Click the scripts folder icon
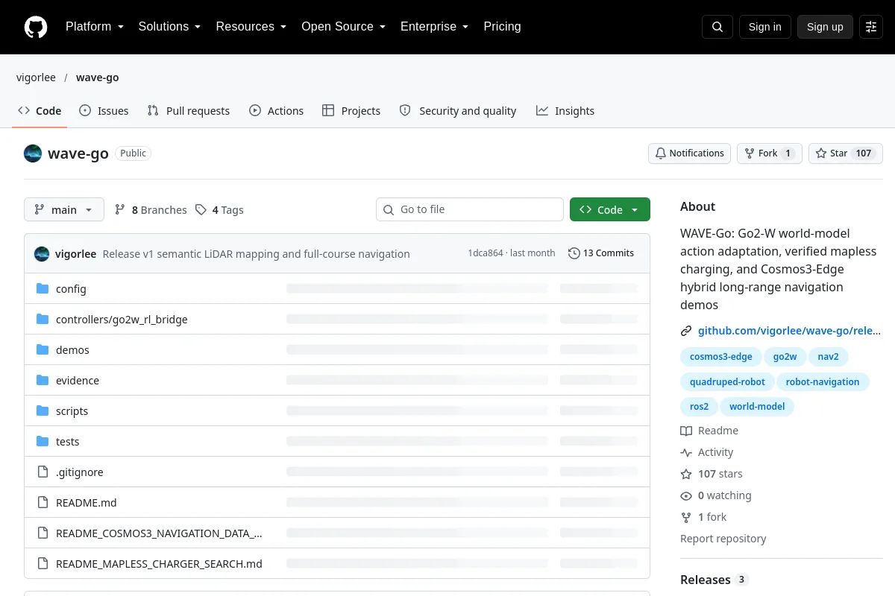The image size is (895, 596). [x=43, y=411]
